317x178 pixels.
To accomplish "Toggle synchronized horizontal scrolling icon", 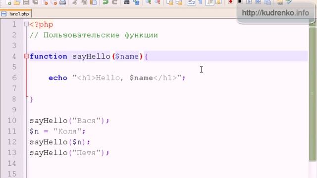I will [x=179, y=2].
